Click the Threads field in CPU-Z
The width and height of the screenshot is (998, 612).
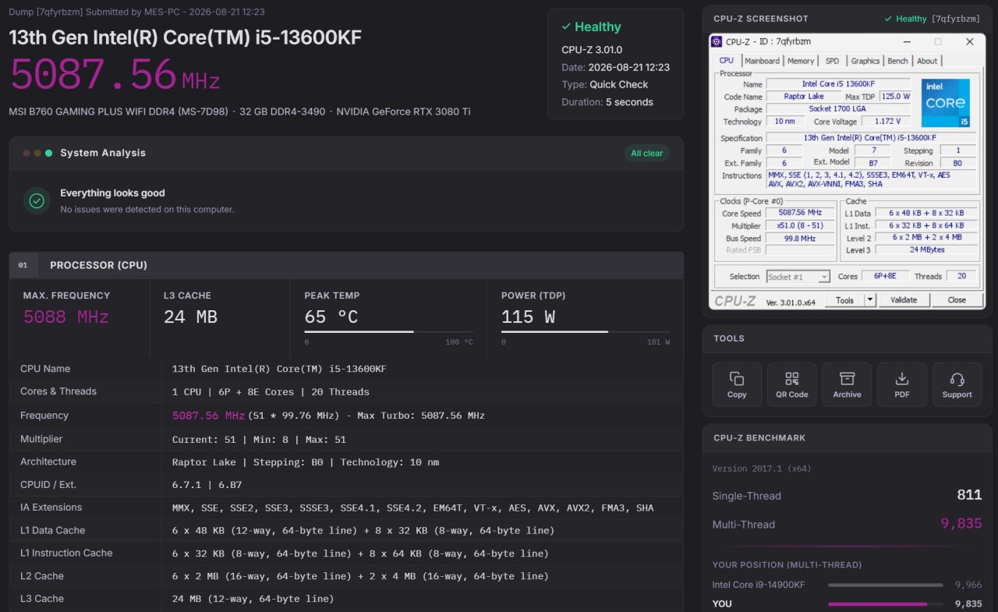click(x=961, y=277)
